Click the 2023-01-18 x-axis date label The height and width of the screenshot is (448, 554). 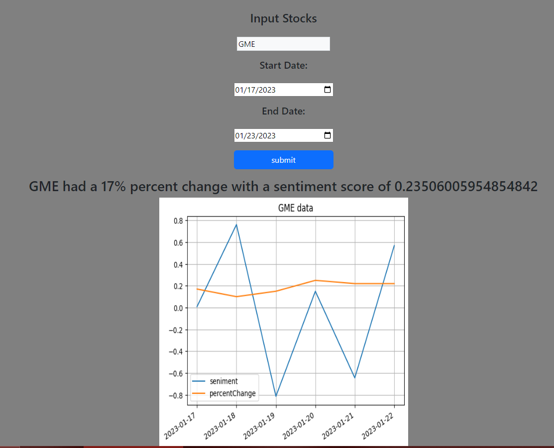pyautogui.click(x=220, y=426)
